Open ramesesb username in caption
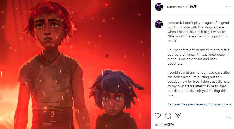 point(175,23)
